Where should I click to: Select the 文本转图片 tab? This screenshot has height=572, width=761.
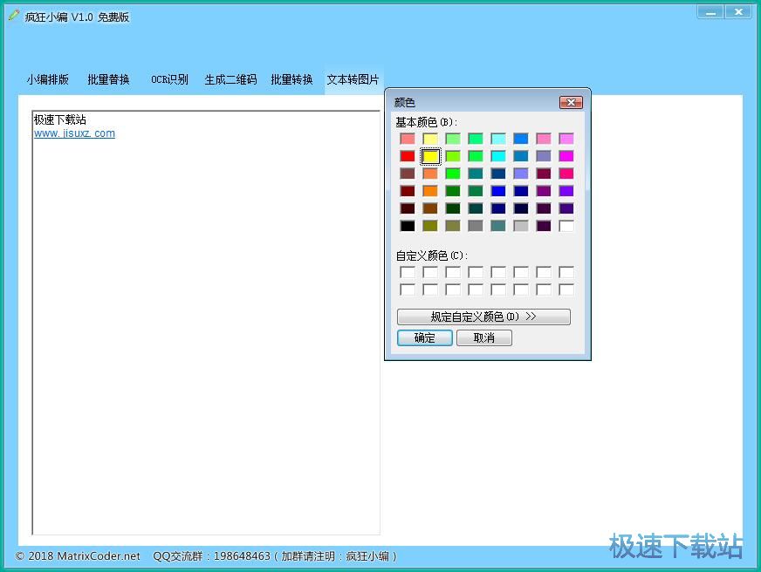[353, 78]
